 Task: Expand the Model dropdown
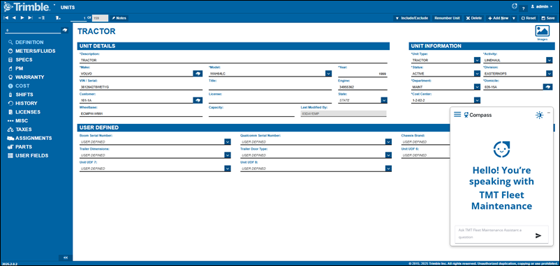click(329, 73)
